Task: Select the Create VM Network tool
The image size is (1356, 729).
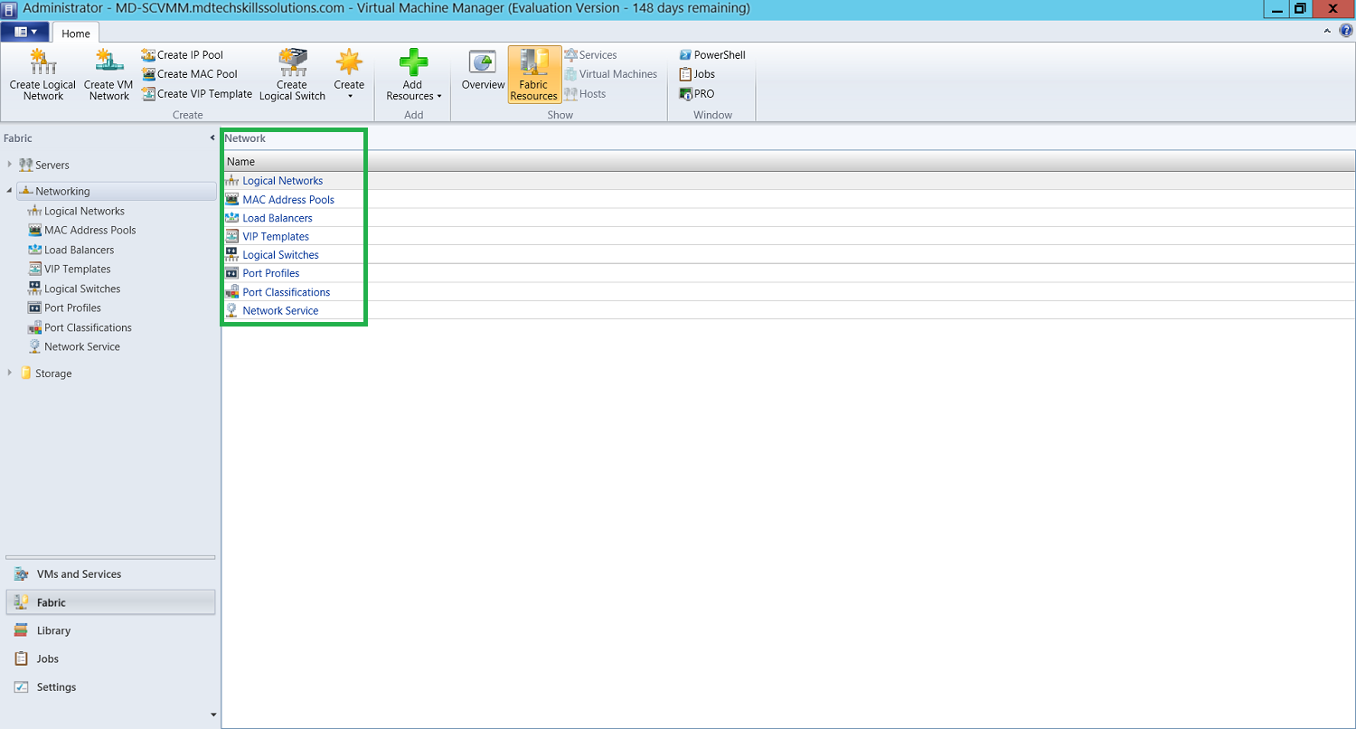Action: pyautogui.click(x=108, y=72)
